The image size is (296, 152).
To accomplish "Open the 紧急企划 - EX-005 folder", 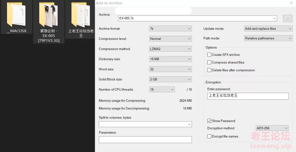I will 47,15.
